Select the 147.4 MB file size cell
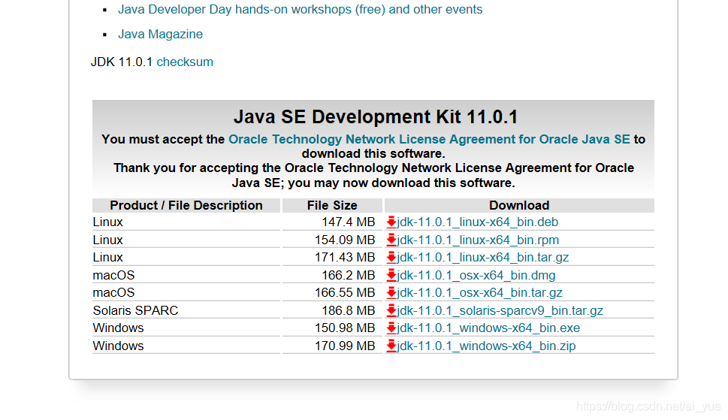 [332, 222]
